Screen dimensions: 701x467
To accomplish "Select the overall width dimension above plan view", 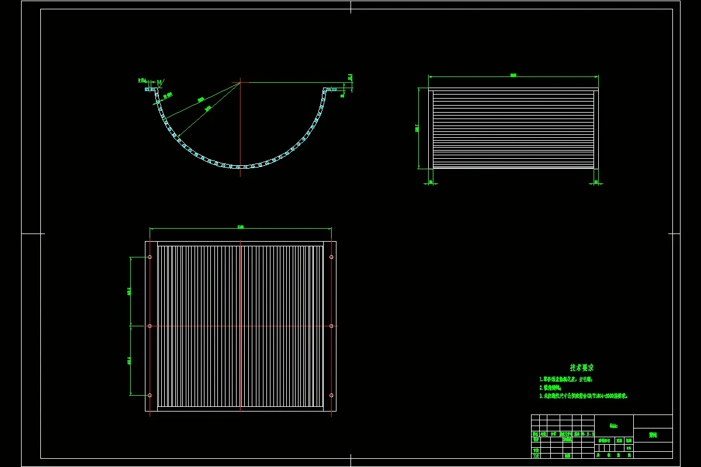I will 241,228.
